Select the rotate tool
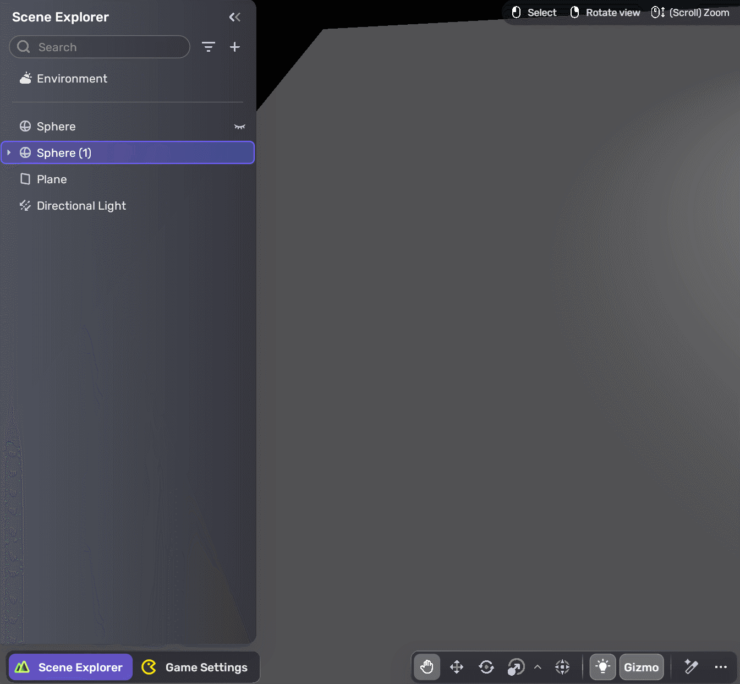Image resolution: width=740 pixels, height=684 pixels. (486, 667)
